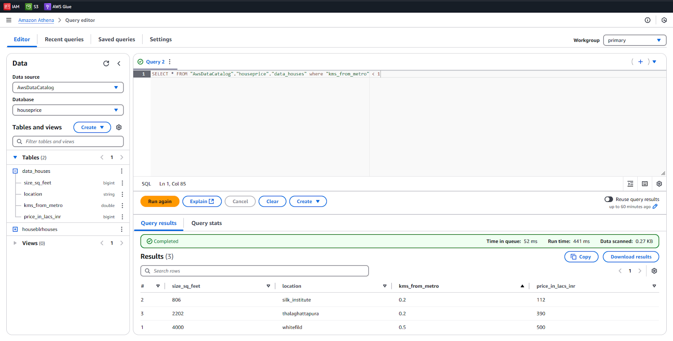Screen dimensions: 673x341
Task: Click Download results button
Action: click(631, 257)
